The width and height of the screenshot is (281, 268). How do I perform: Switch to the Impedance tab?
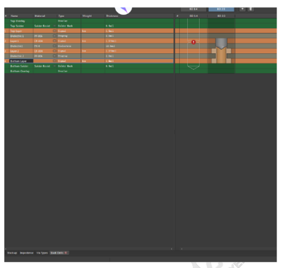[26, 253]
